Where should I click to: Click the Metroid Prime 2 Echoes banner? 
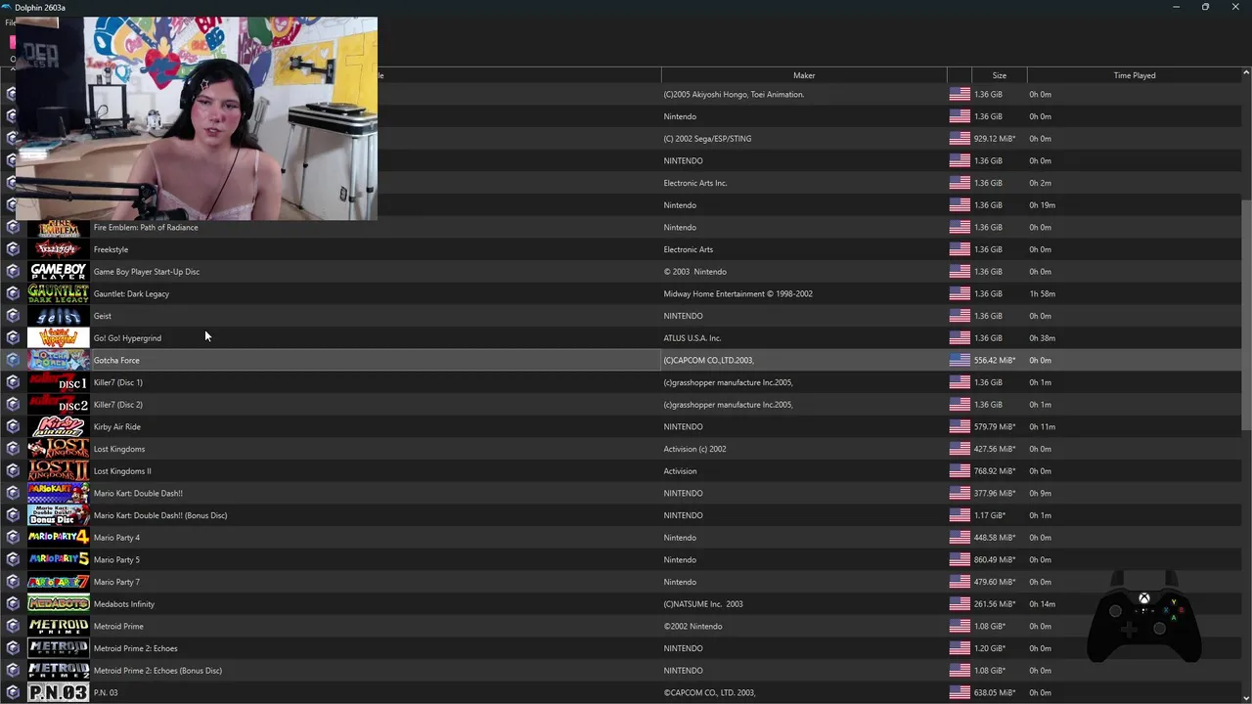(x=58, y=648)
